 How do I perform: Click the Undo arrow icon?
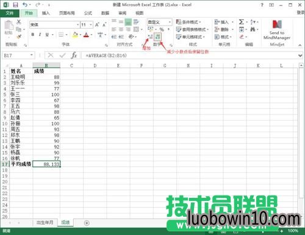pos(25,5)
